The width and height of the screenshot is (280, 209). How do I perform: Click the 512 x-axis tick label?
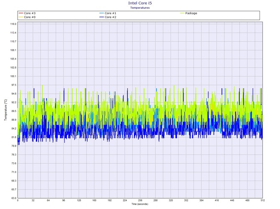click(263, 200)
